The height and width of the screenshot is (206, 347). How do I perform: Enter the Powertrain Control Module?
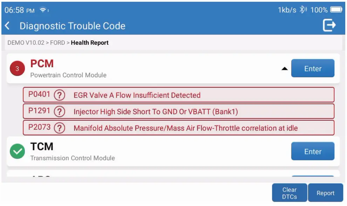click(x=313, y=69)
